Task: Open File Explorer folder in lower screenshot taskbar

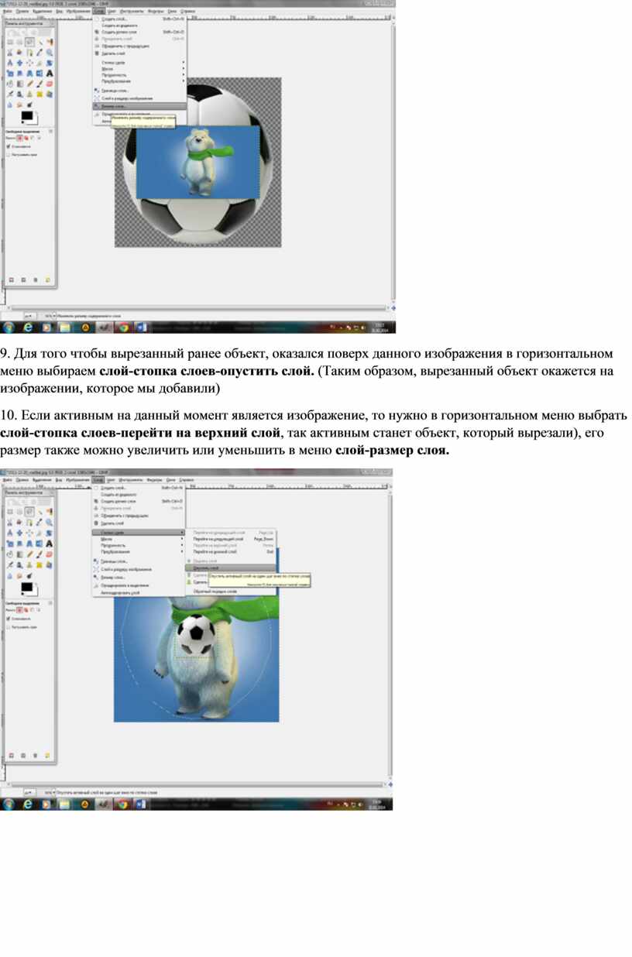Action: click(64, 804)
